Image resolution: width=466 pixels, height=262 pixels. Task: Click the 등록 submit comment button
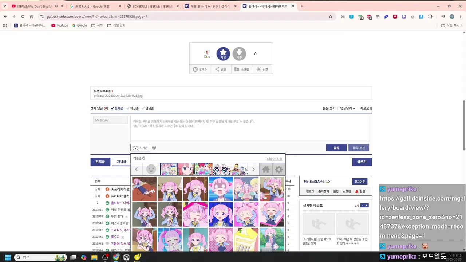(x=336, y=148)
